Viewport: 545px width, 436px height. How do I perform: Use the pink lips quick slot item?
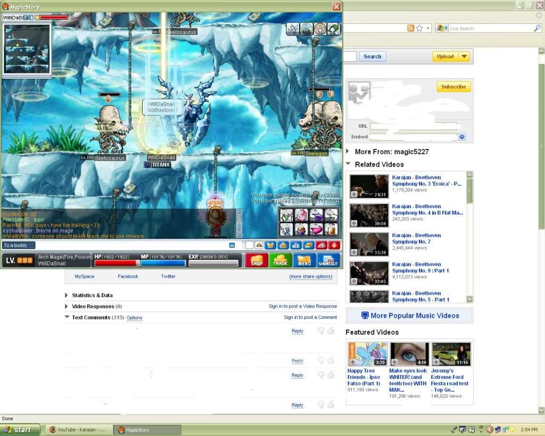tap(316, 229)
